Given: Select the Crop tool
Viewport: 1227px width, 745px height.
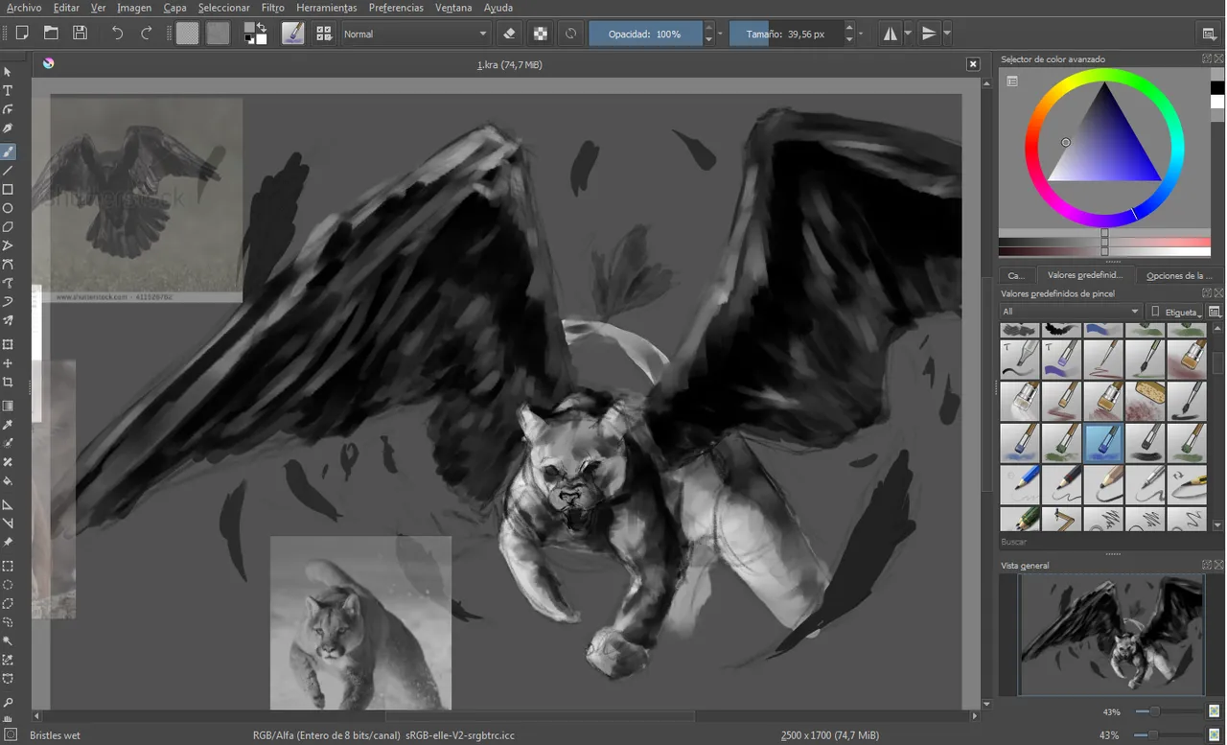Looking at the screenshot, I should tap(8, 383).
